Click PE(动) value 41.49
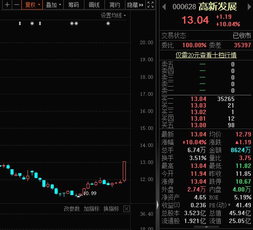The width and height of the screenshot is (253, 230). (243, 205)
